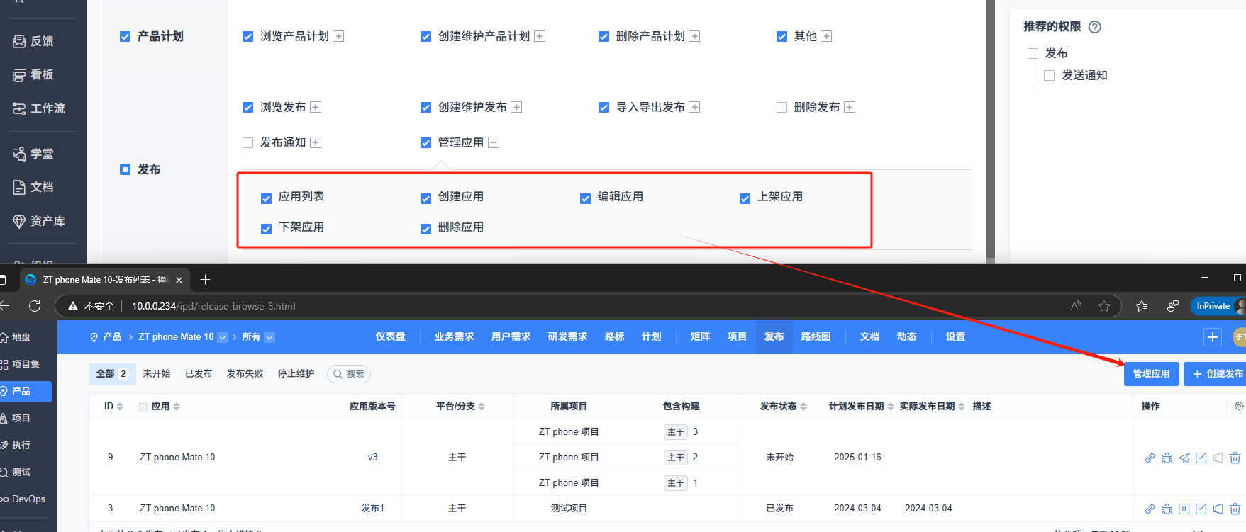
Task: Sort the table by ID column
Action: tap(113, 406)
